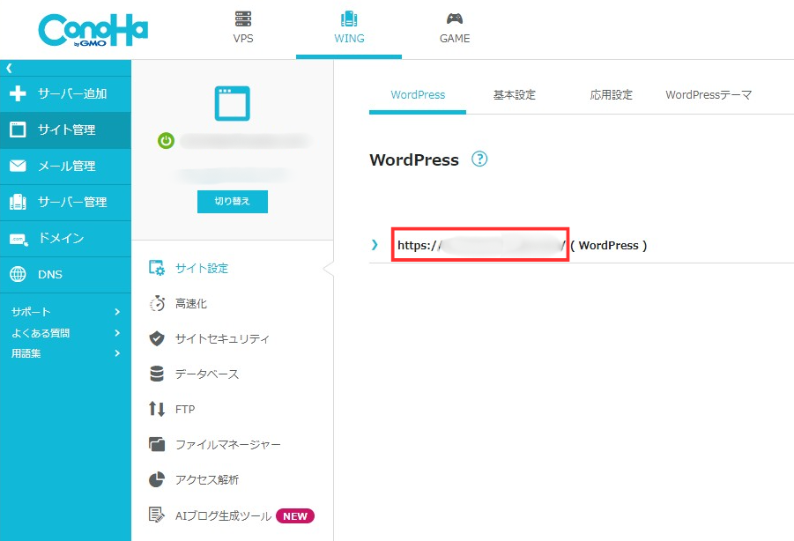Open メール管理 in the sidebar
Image resolution: width=794 pixels, height=541 pixels.
click(67, 166)
